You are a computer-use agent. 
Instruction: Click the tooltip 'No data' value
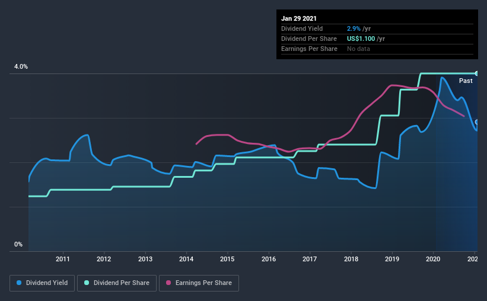[x=358, y=49]
